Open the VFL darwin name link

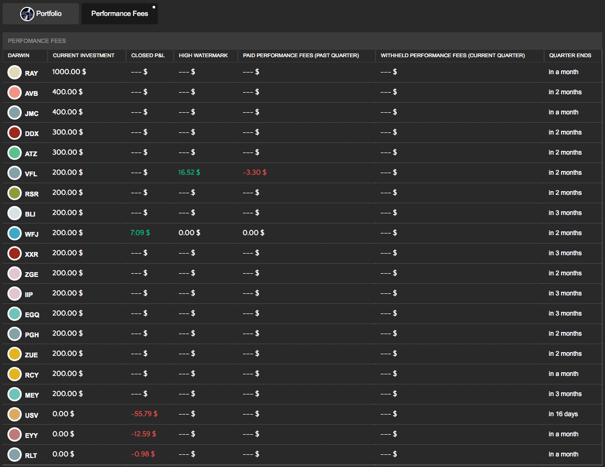tap(31, 174)
